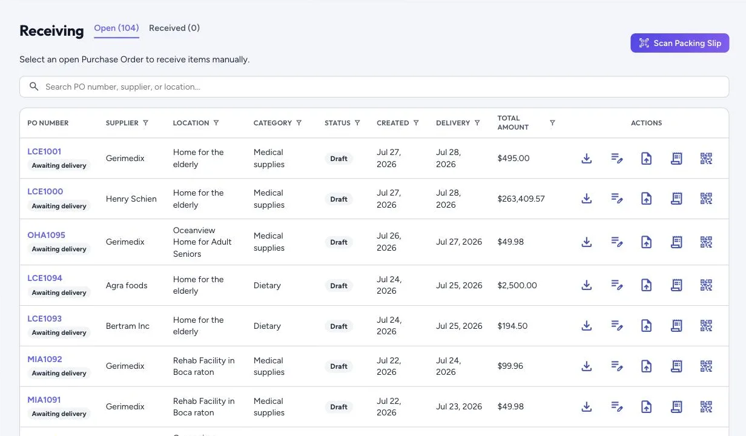View receipt for PO OHA1095
Viewport: 746px width, 436px height.
[676, 242]
